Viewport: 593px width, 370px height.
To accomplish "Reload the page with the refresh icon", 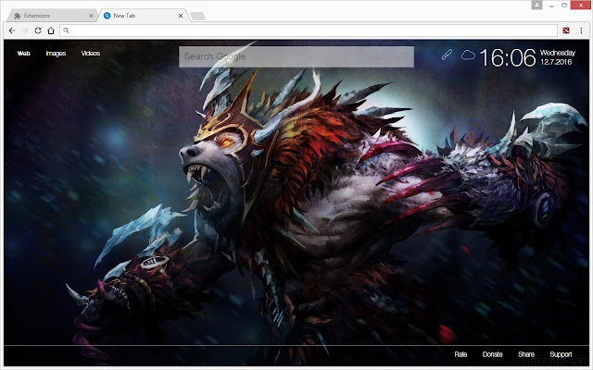I will 38,31.
